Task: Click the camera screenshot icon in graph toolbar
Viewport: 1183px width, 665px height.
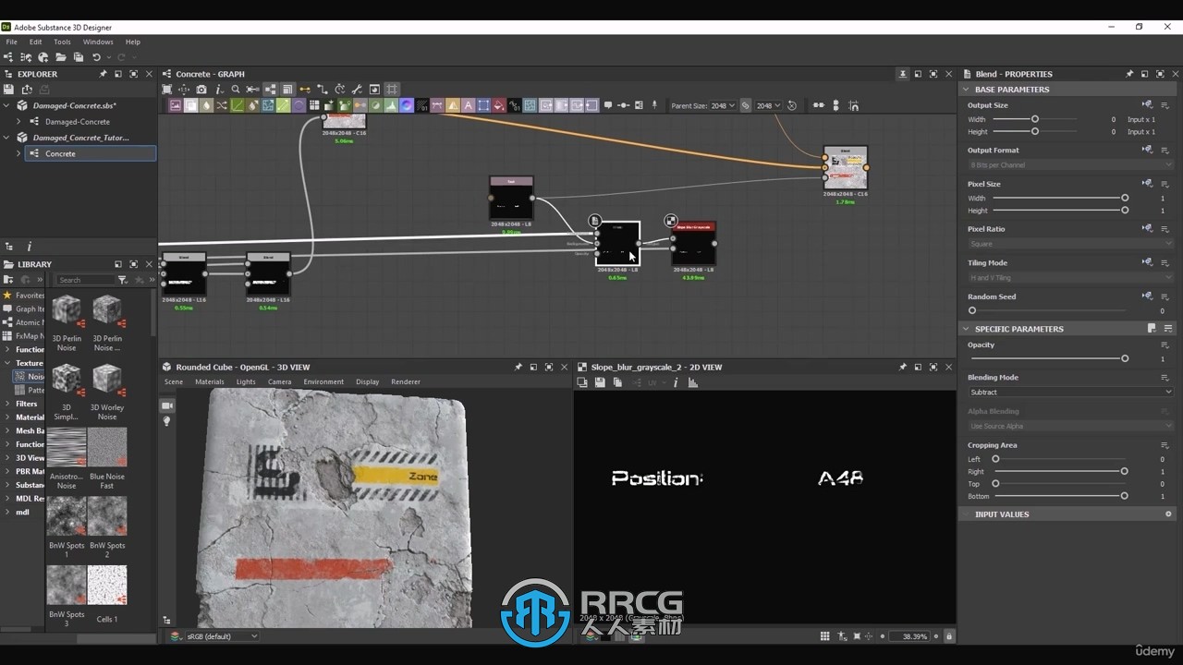Action: click(201, 90)
